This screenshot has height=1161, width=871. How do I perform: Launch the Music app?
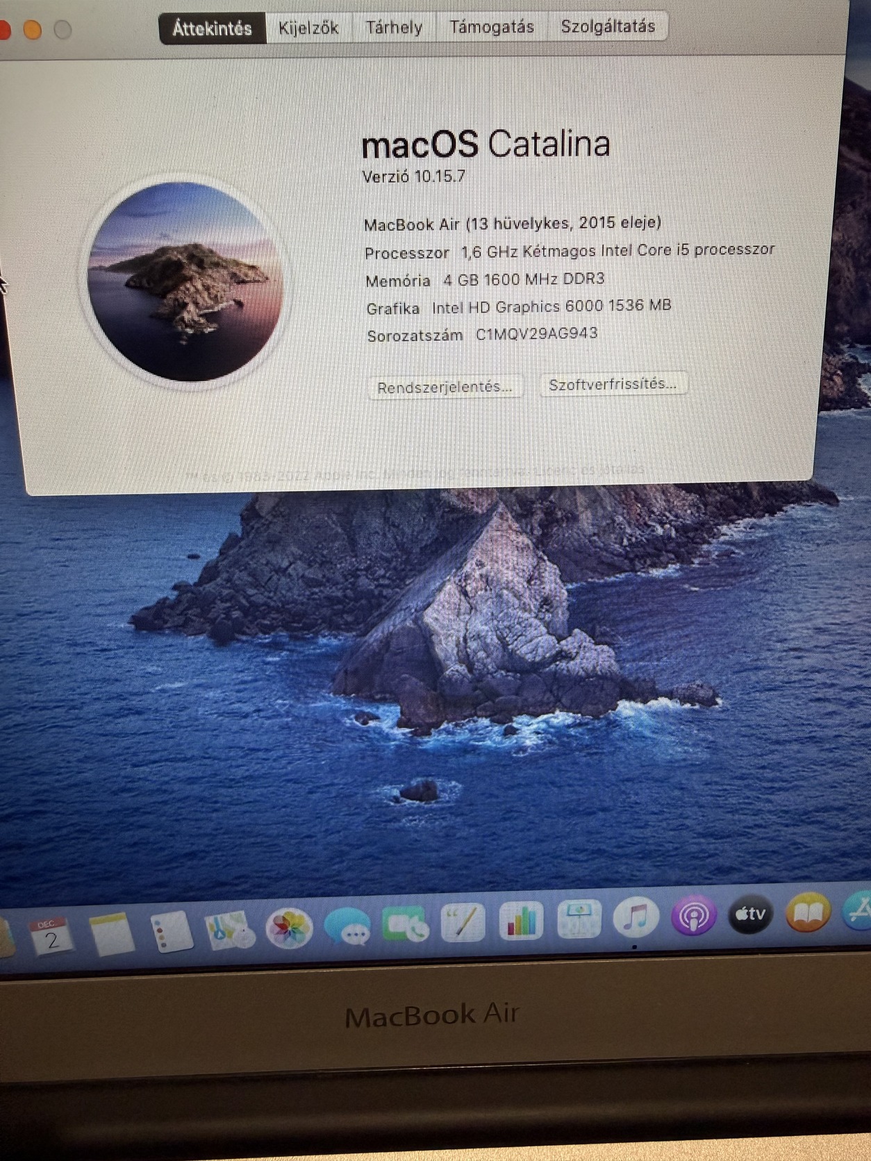tap(636, 917)
